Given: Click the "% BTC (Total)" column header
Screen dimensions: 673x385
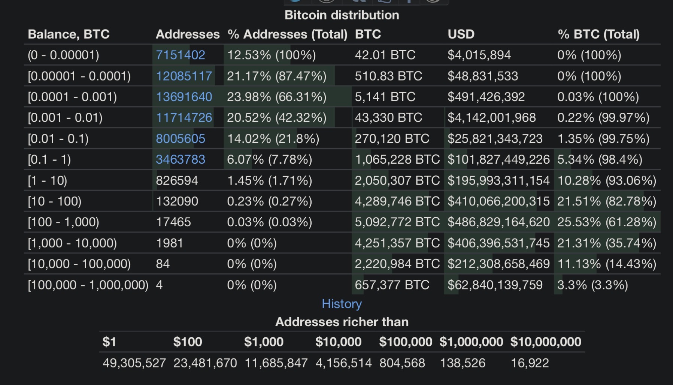Looking at the screenshot, I should pyautogui.click(x=598, y=34).
